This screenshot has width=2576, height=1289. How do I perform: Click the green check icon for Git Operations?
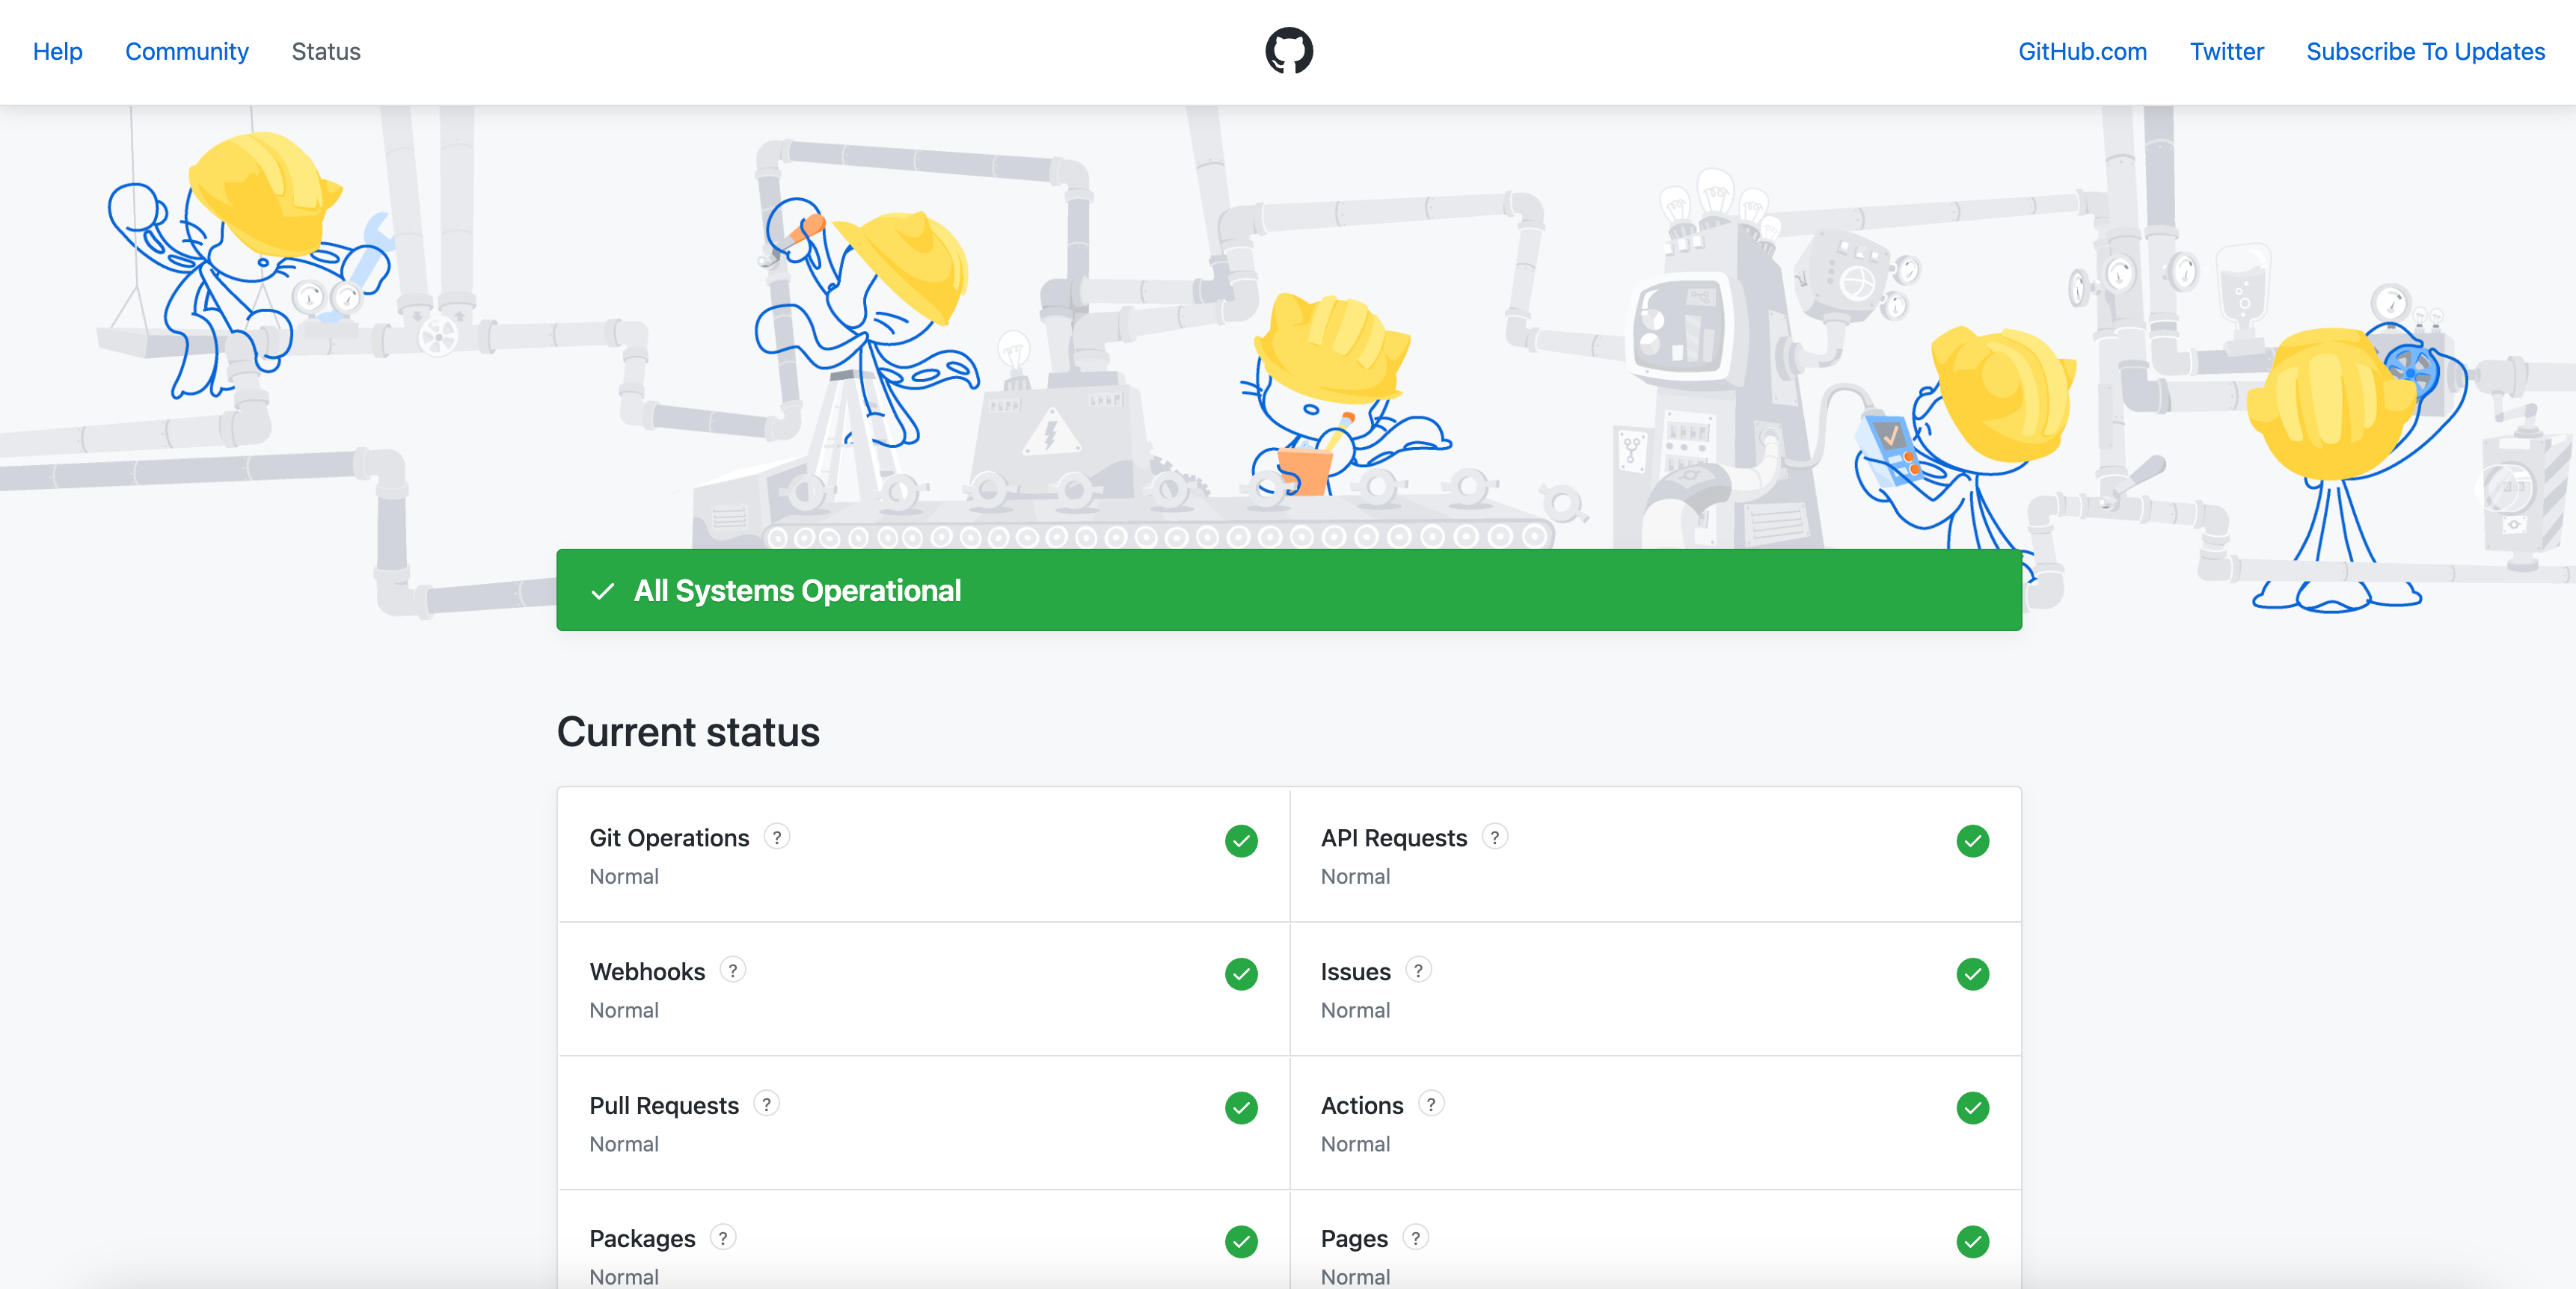[x=1241, y=841]
